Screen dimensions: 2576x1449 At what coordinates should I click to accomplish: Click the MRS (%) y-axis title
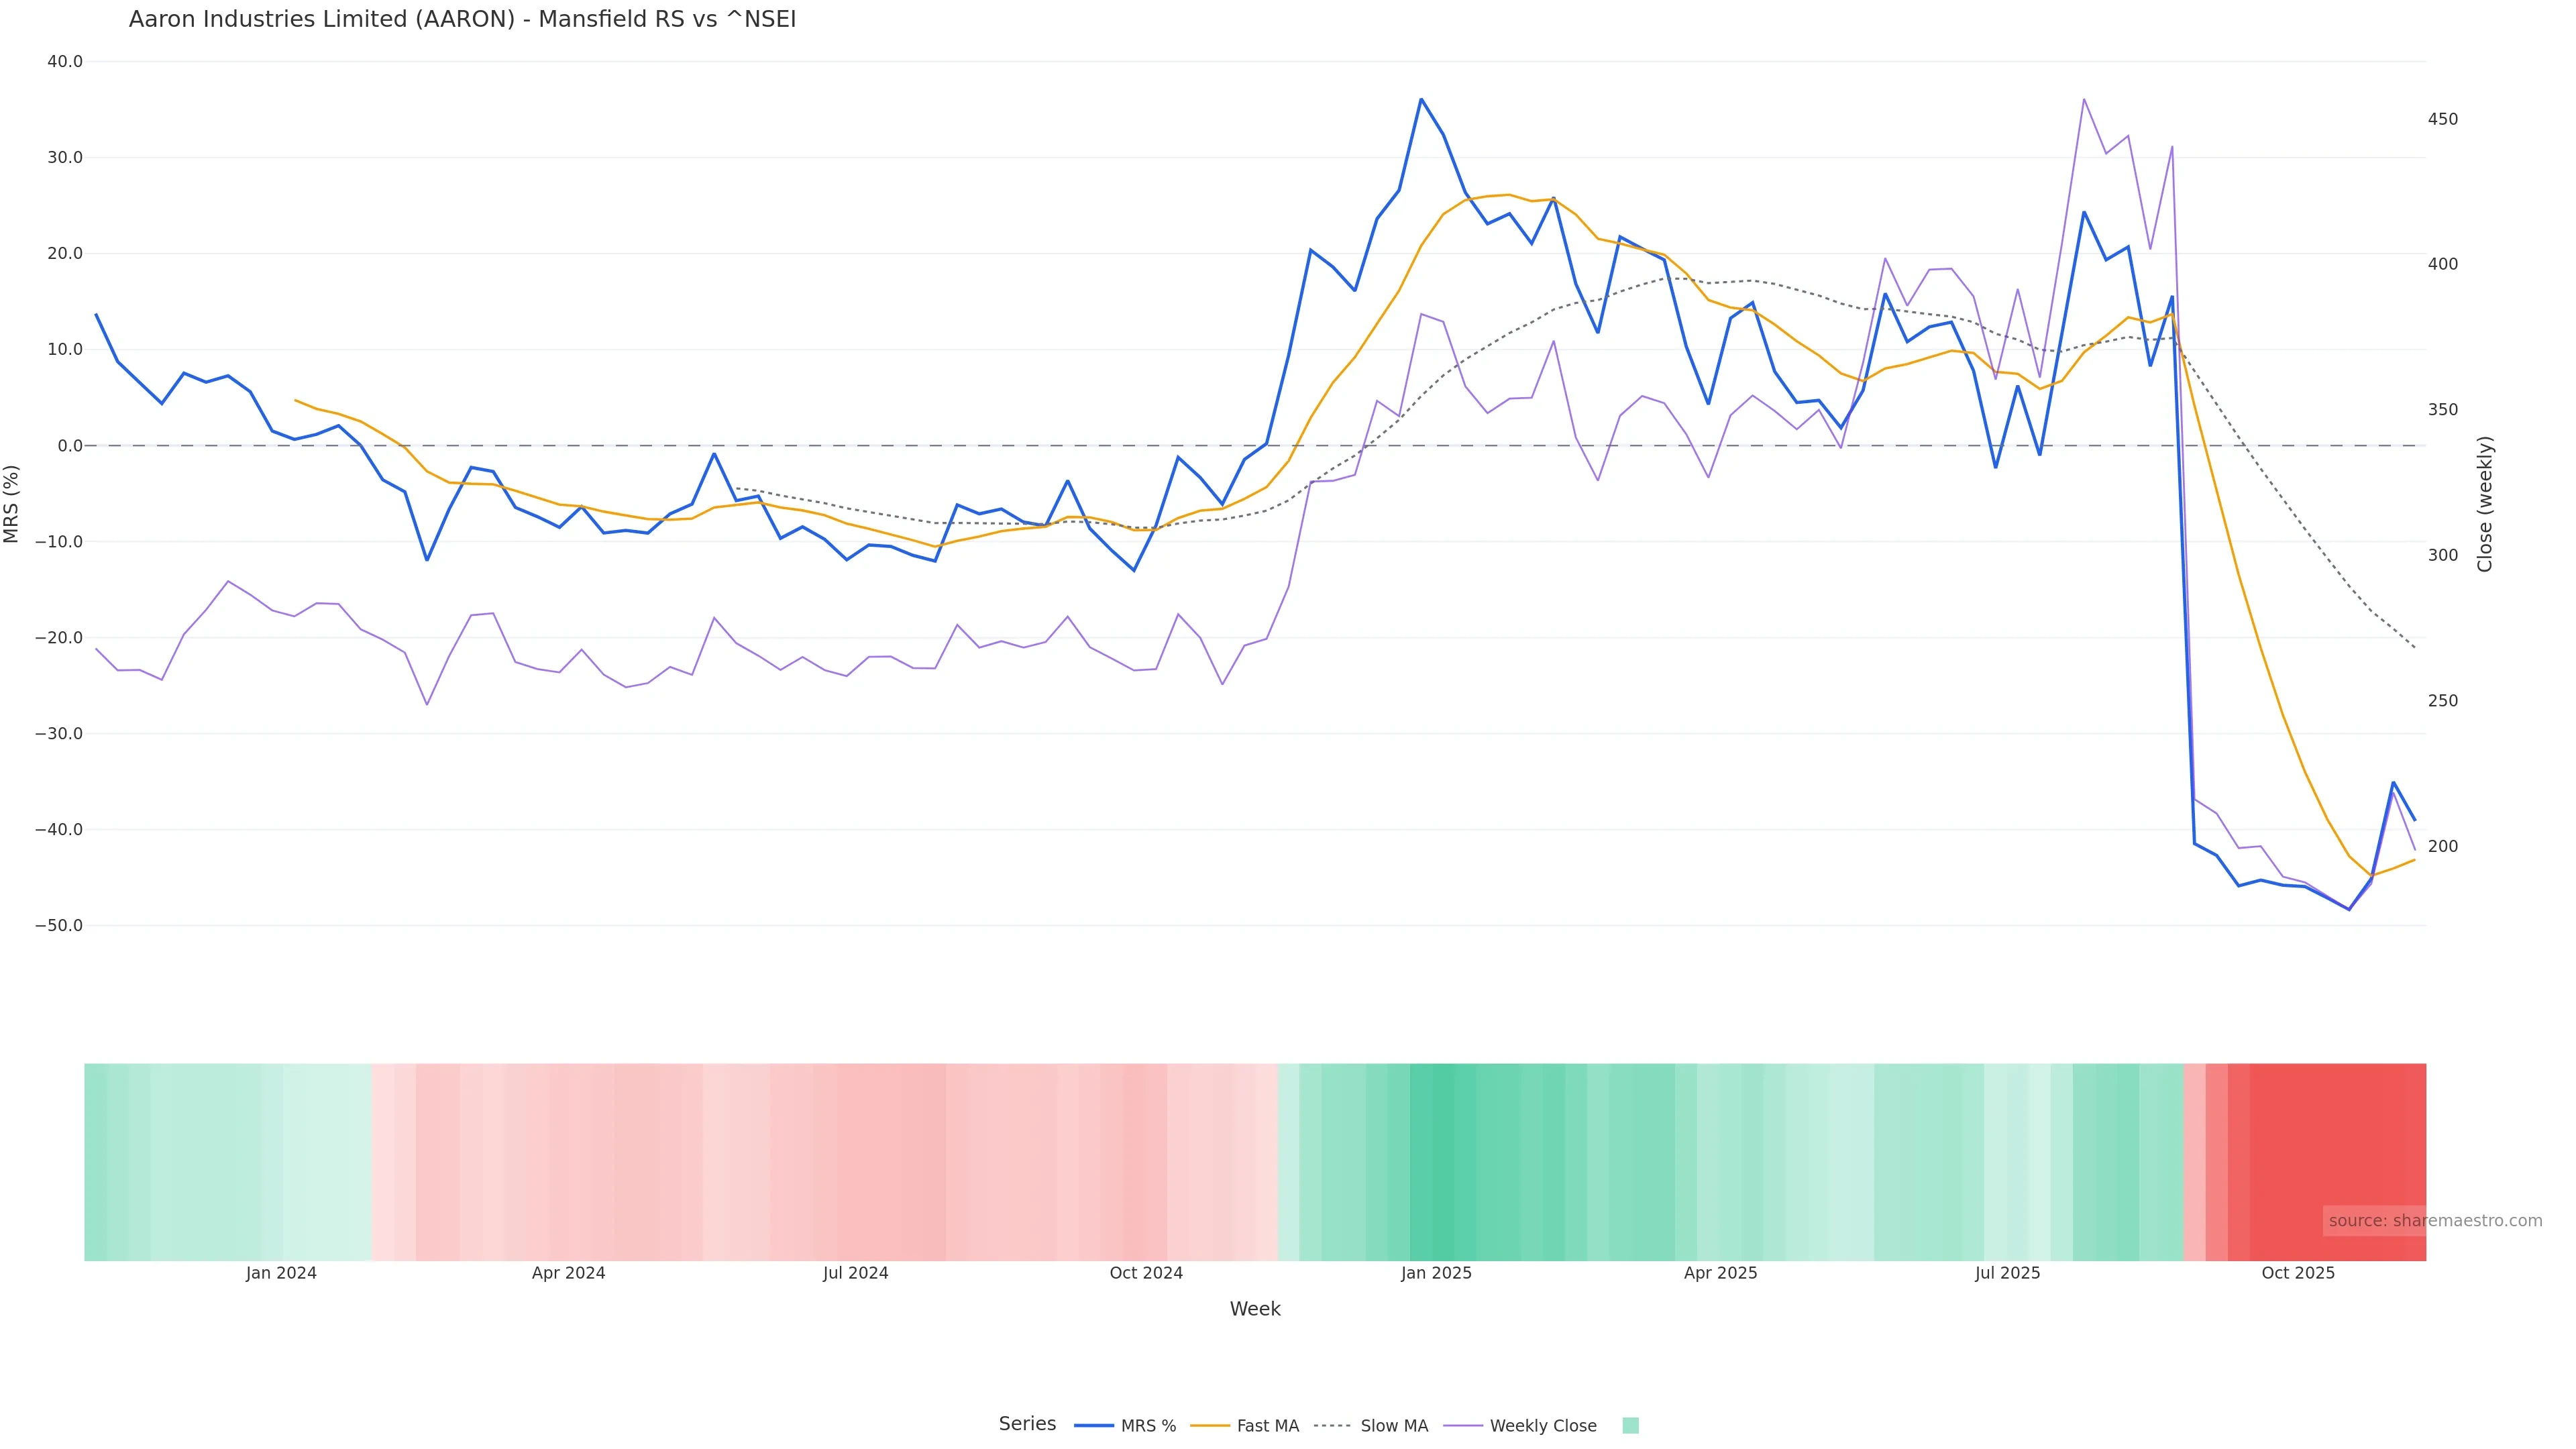(x=12, y=504)
